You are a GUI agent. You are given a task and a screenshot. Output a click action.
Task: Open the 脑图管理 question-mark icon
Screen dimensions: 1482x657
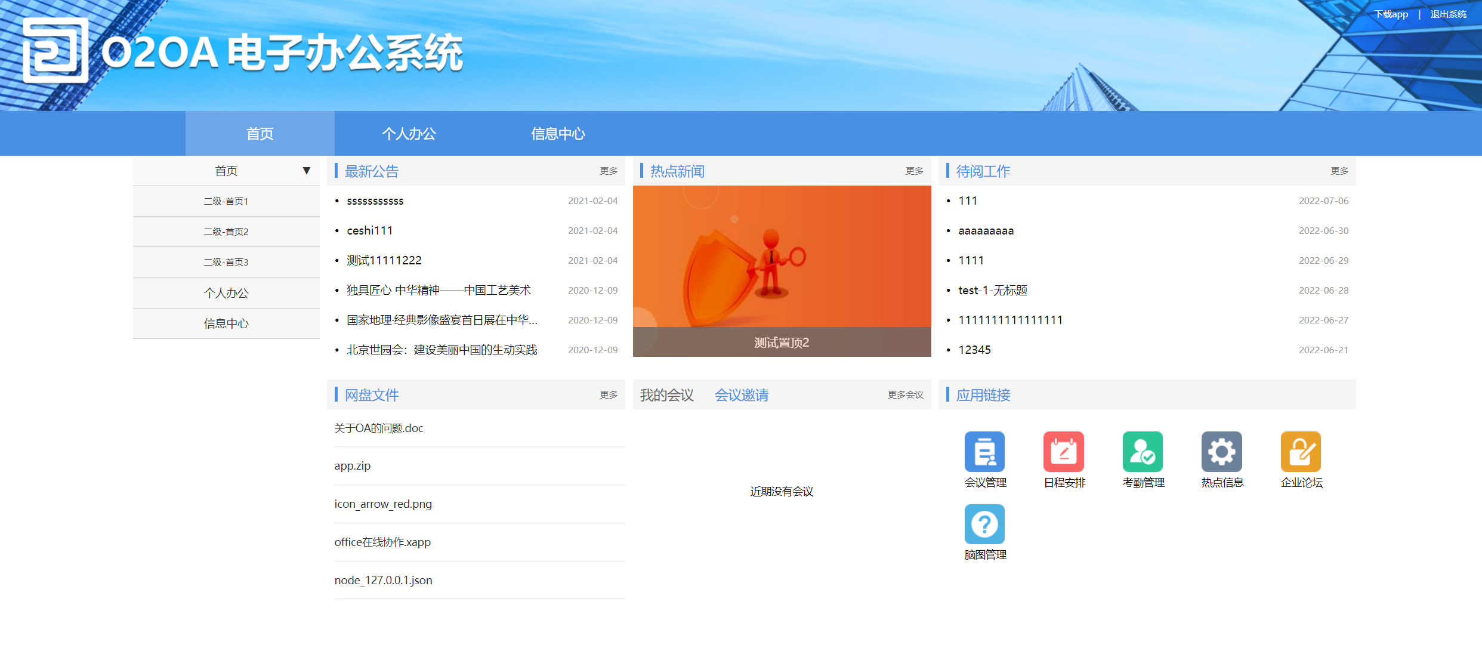(984, 524)
